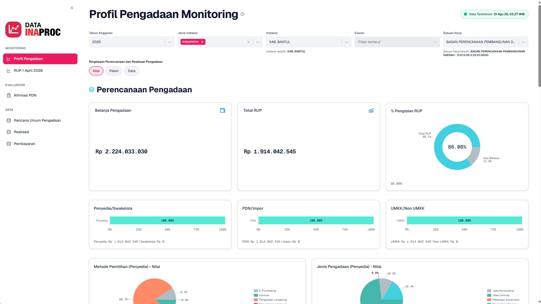Open the BADAN PERENCANAAN PEMBANGUNAN Satuan Kerja field
541x304 pixels.
tap(485, 42)
